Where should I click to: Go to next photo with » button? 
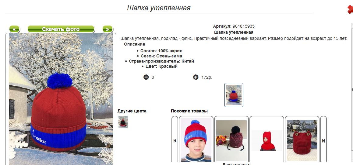point(108,29)
